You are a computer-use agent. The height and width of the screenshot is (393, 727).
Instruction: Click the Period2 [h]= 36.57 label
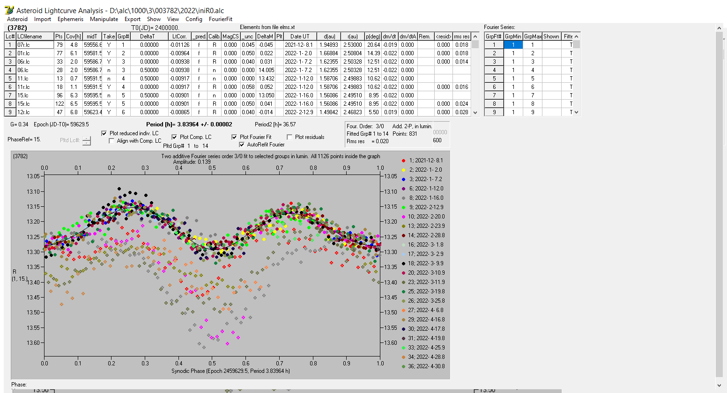coord(275,124)
